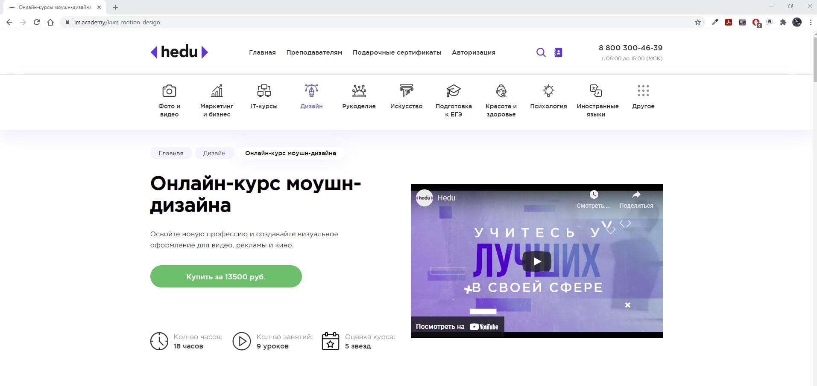The height and width of the screenshot is (386, 817).
Task: Click the calendar star icon near 5 звезд
Action: (331, 341)
